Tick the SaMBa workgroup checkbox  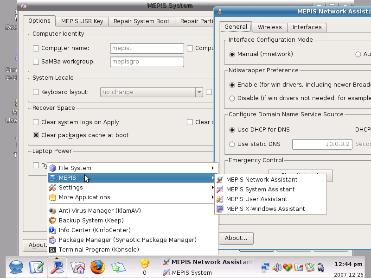coord(36,62)
